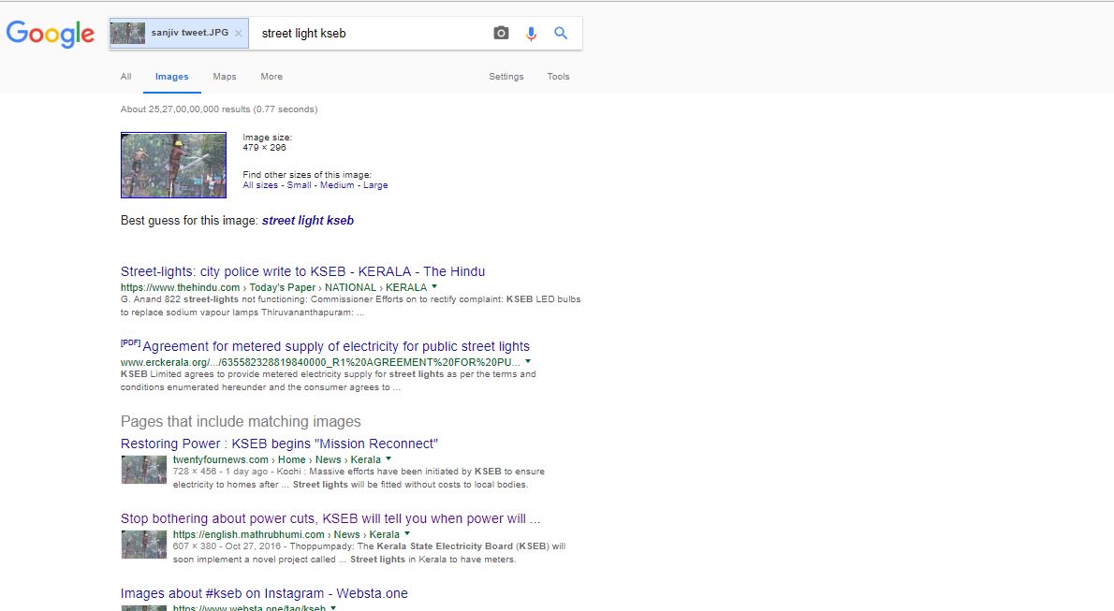Click the searched image preview thumbnail
Image resolution: width=1114 pixels, height=611 pixels.
(x=173, y=165)
